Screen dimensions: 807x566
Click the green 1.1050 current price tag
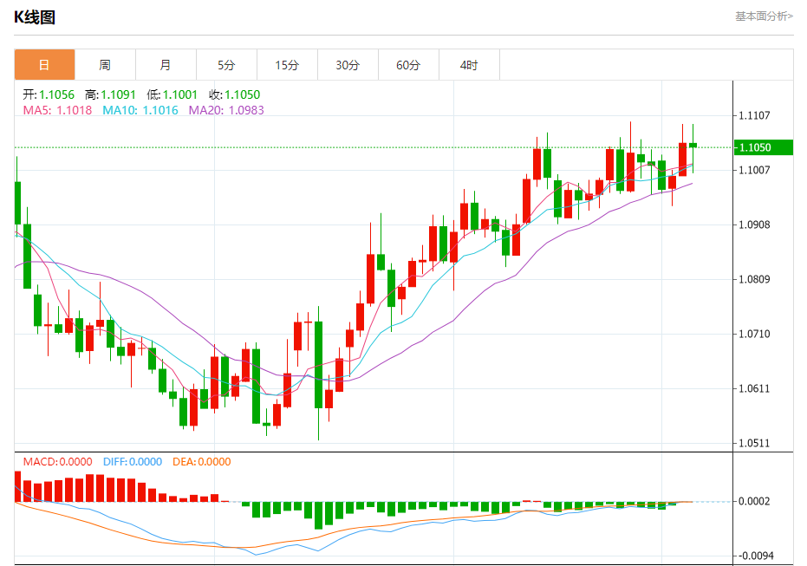click(x=763, y=147)
